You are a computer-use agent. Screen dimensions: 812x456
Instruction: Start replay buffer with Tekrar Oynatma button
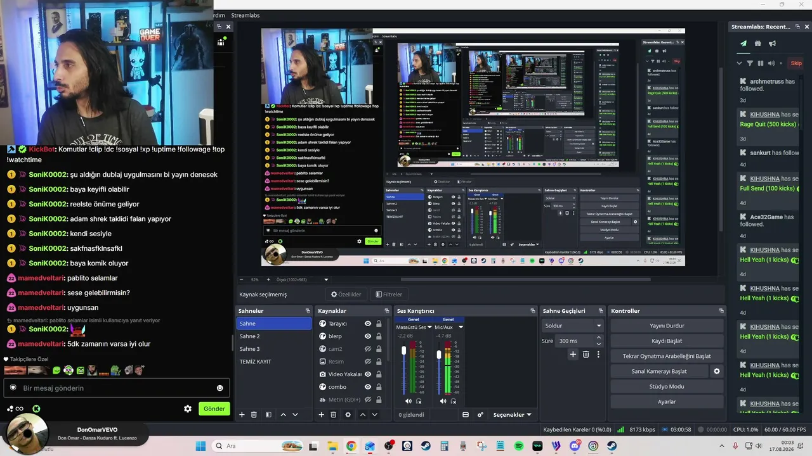click(667, 356)
